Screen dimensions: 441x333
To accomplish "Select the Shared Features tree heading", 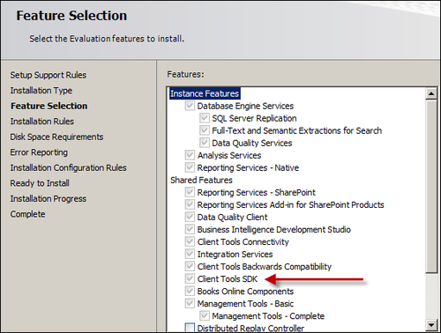I will pos(201,180).
